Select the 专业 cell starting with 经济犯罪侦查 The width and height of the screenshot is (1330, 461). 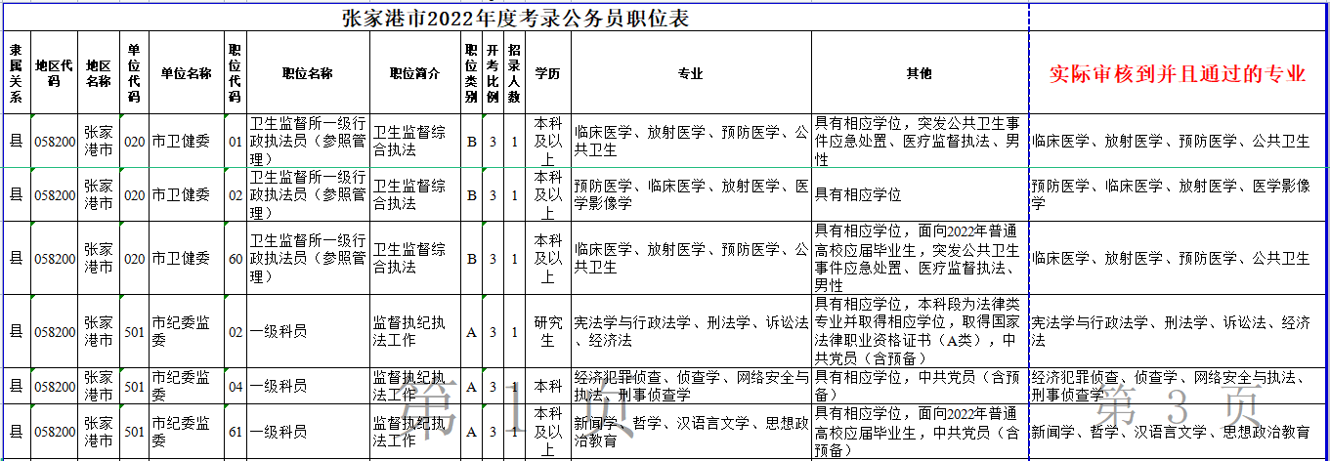691,387
